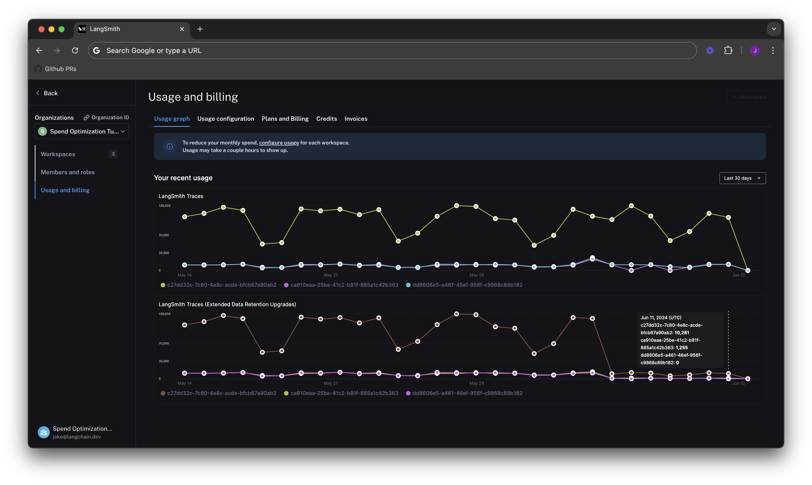Go Back using sidebar button
This screenshot has width=812, height=485.
tap(47, 93)
